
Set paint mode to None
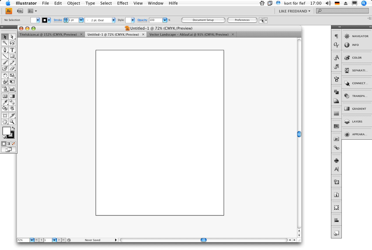tap(13, 144)
